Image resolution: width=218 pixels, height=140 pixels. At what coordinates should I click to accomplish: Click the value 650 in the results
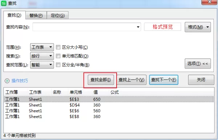[x=97, y=99]
